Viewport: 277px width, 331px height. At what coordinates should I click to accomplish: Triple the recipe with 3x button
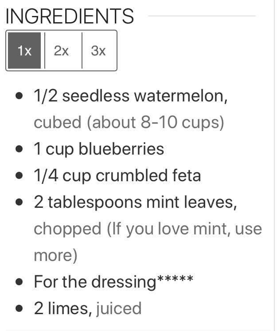pos(98,51)
